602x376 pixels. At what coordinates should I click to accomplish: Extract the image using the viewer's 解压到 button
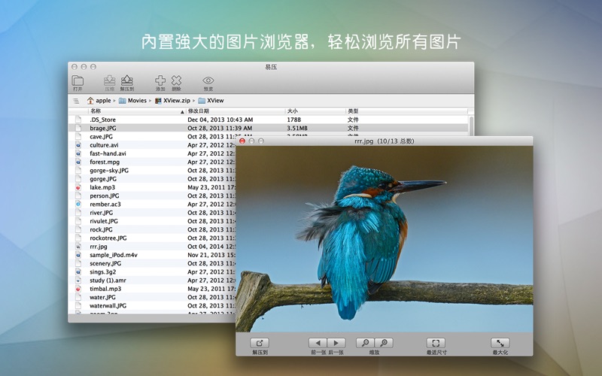[260, 343]
